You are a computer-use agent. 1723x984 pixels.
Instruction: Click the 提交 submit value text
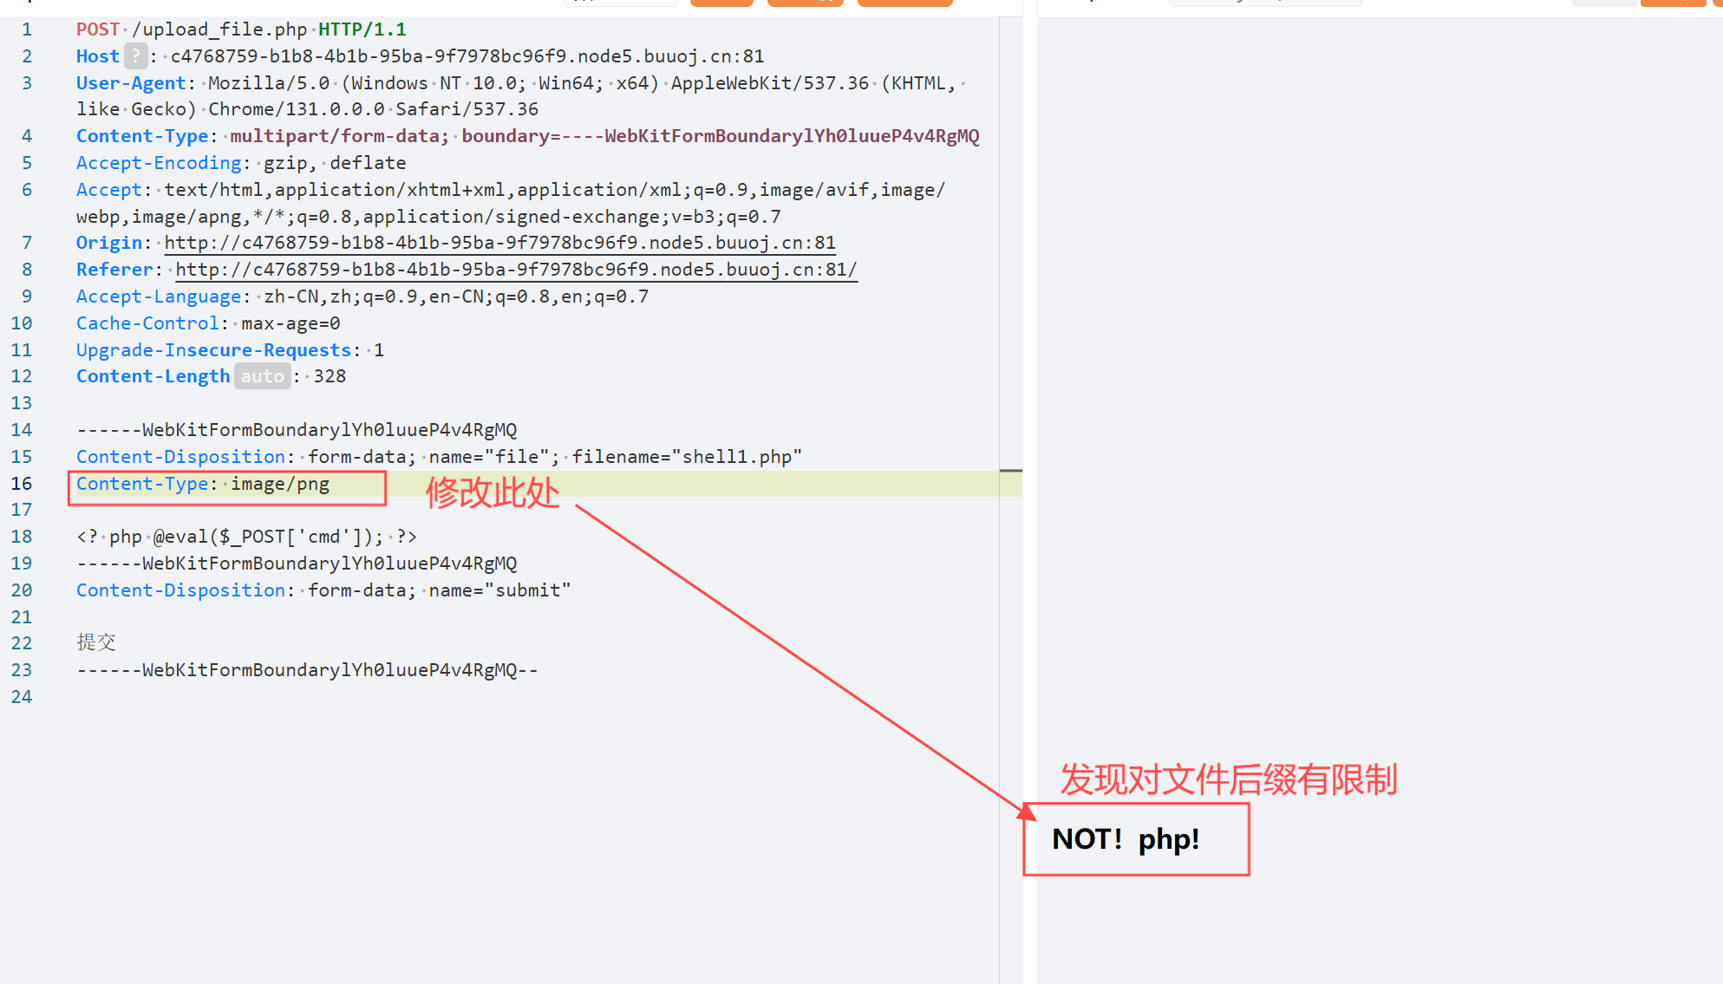[x=95, y=642]
